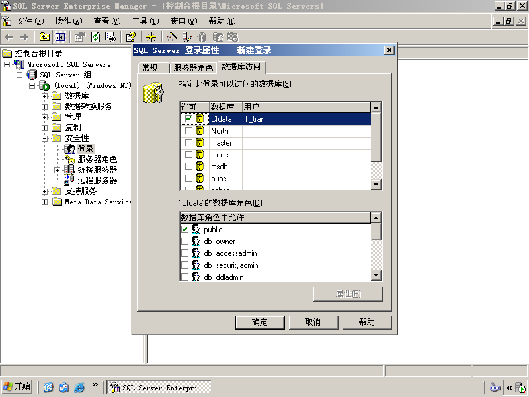Check permit checkbox for Northwind database
The image size is (529, 397).
(x=188, y=130)
